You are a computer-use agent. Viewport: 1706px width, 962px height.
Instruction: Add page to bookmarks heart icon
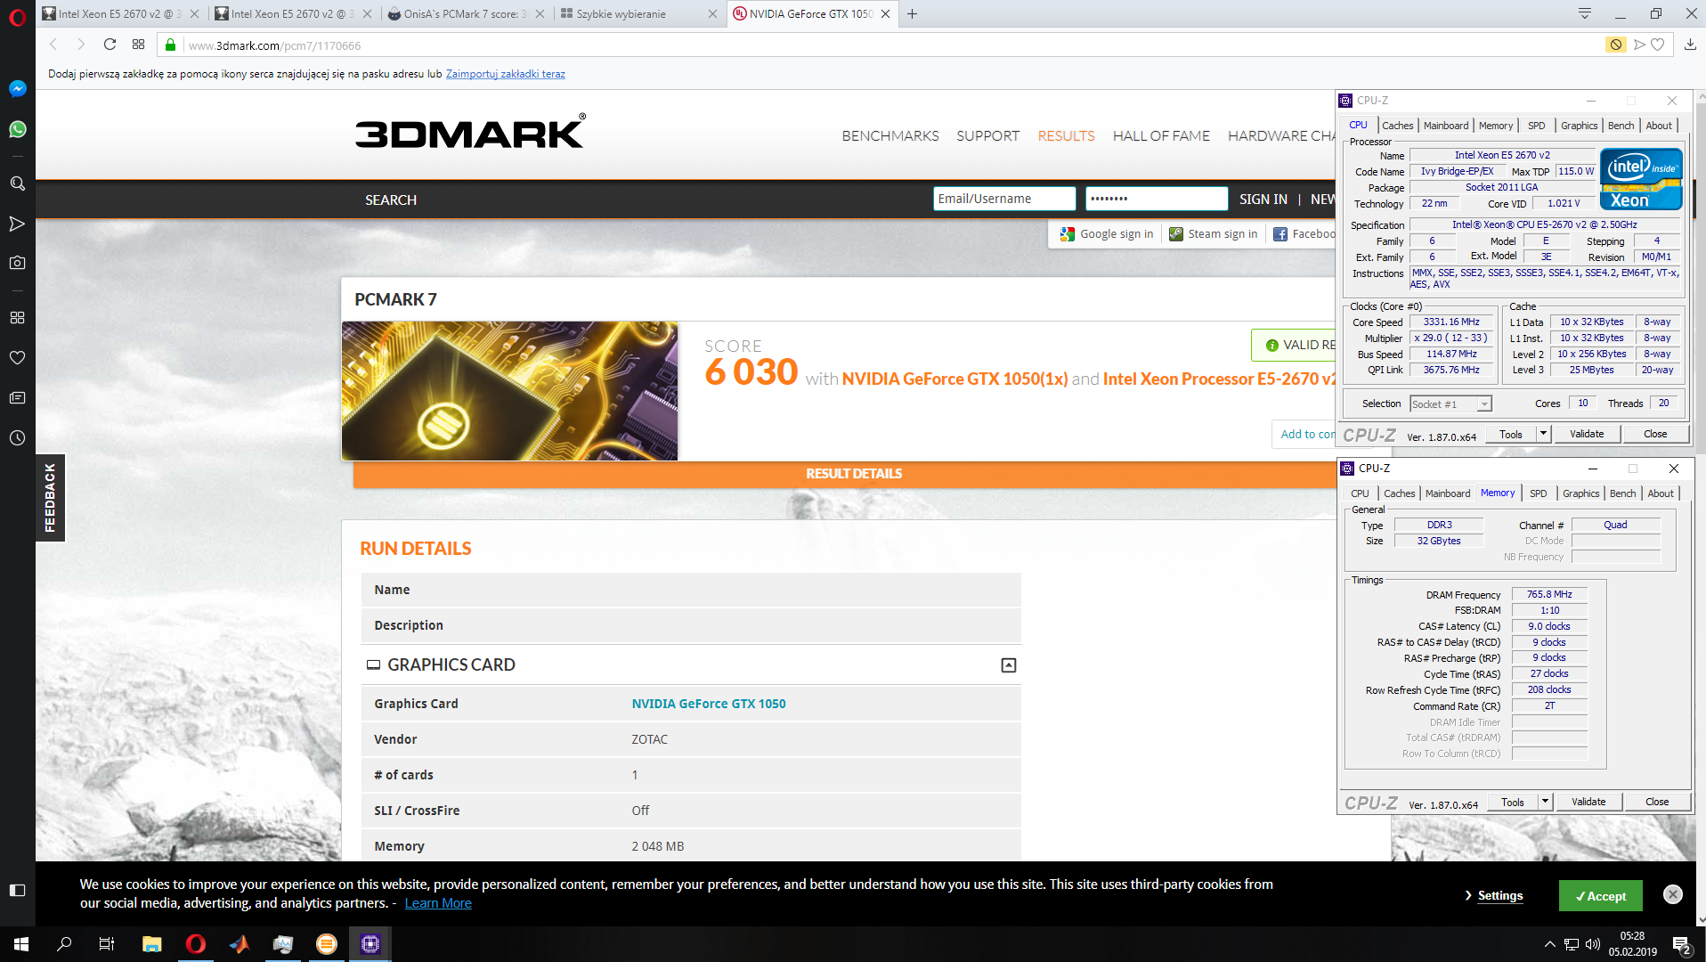[1658, 45]
